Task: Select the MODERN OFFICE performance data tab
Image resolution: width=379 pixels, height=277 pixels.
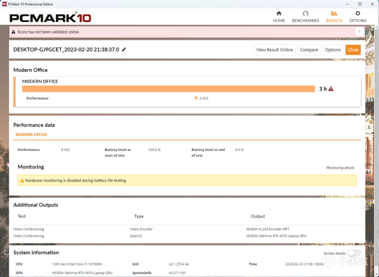Action: pyautogui.click(x=32, y=134)
